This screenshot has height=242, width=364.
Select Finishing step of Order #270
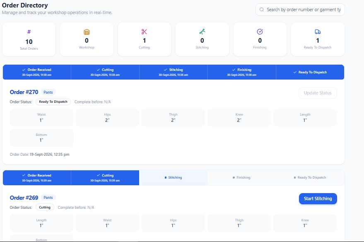coord(242,72)
